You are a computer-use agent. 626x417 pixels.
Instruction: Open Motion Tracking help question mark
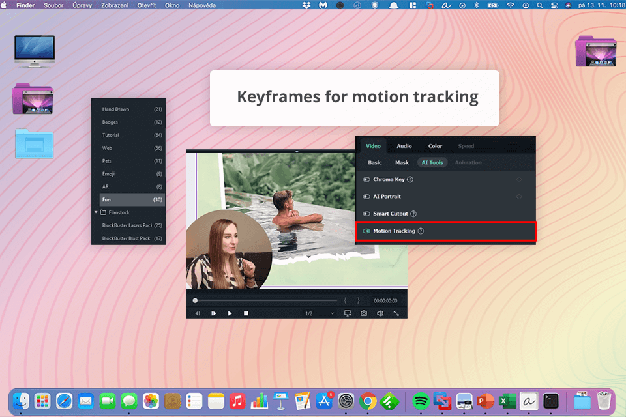(421, 231)
